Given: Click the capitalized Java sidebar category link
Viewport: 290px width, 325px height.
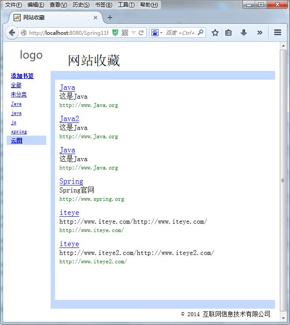Looking at the screenshot, I should point(16,103).
